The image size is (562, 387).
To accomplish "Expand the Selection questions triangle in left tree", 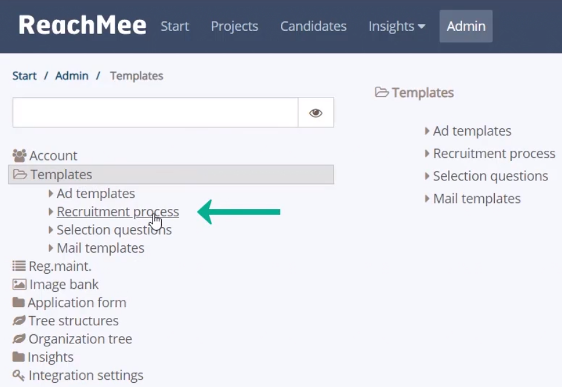I will [x=51, y=230].
